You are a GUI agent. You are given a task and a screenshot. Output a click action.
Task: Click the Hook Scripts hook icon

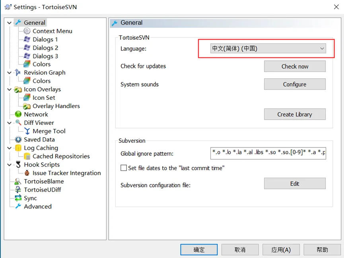tap(18, 165)
